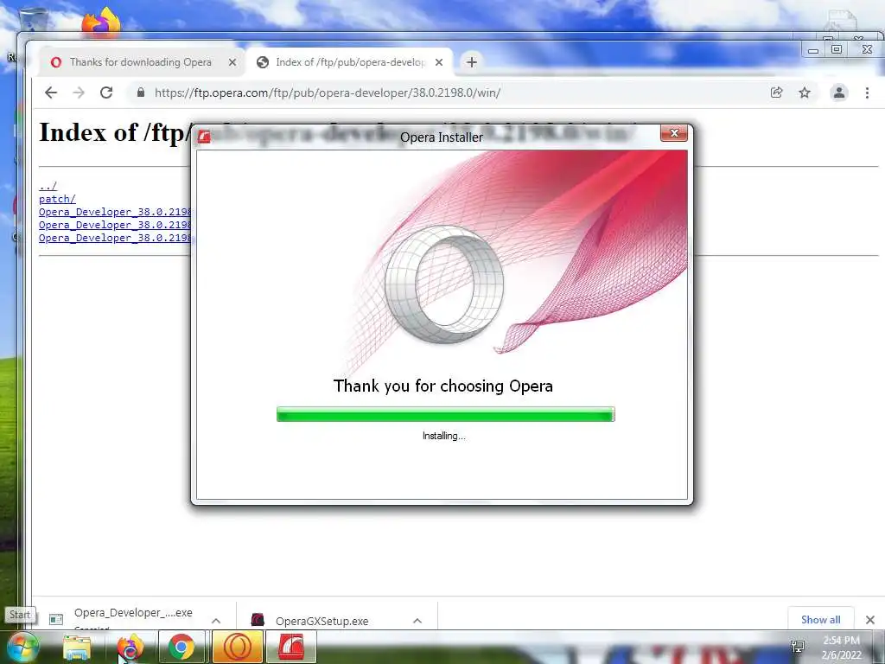
Task: Expand options for Opera_Developer download
Action: pyautogui.click(x=215, y=621)
